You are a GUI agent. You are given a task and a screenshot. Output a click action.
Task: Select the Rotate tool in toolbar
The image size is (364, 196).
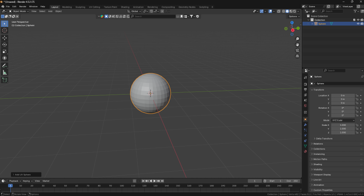coord(5,45)
